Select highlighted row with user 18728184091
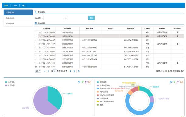Viewport: 186px width, 117px height. [109, 36]
